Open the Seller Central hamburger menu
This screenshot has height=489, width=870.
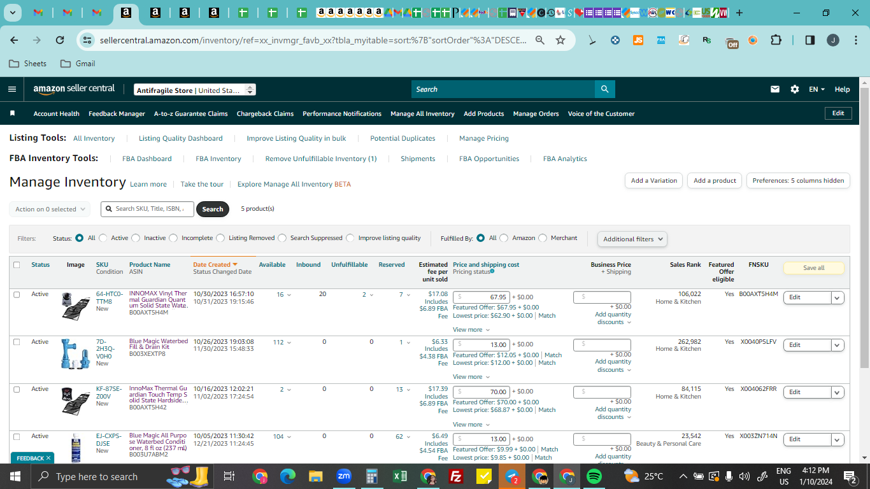click(x=12, y=89)
